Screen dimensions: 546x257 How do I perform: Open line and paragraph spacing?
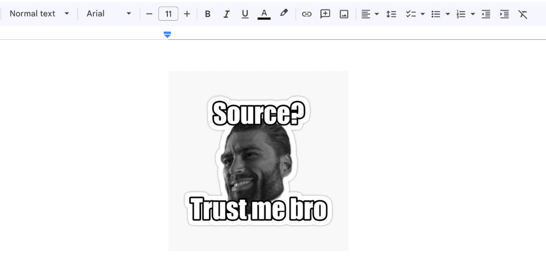(391, 14)
